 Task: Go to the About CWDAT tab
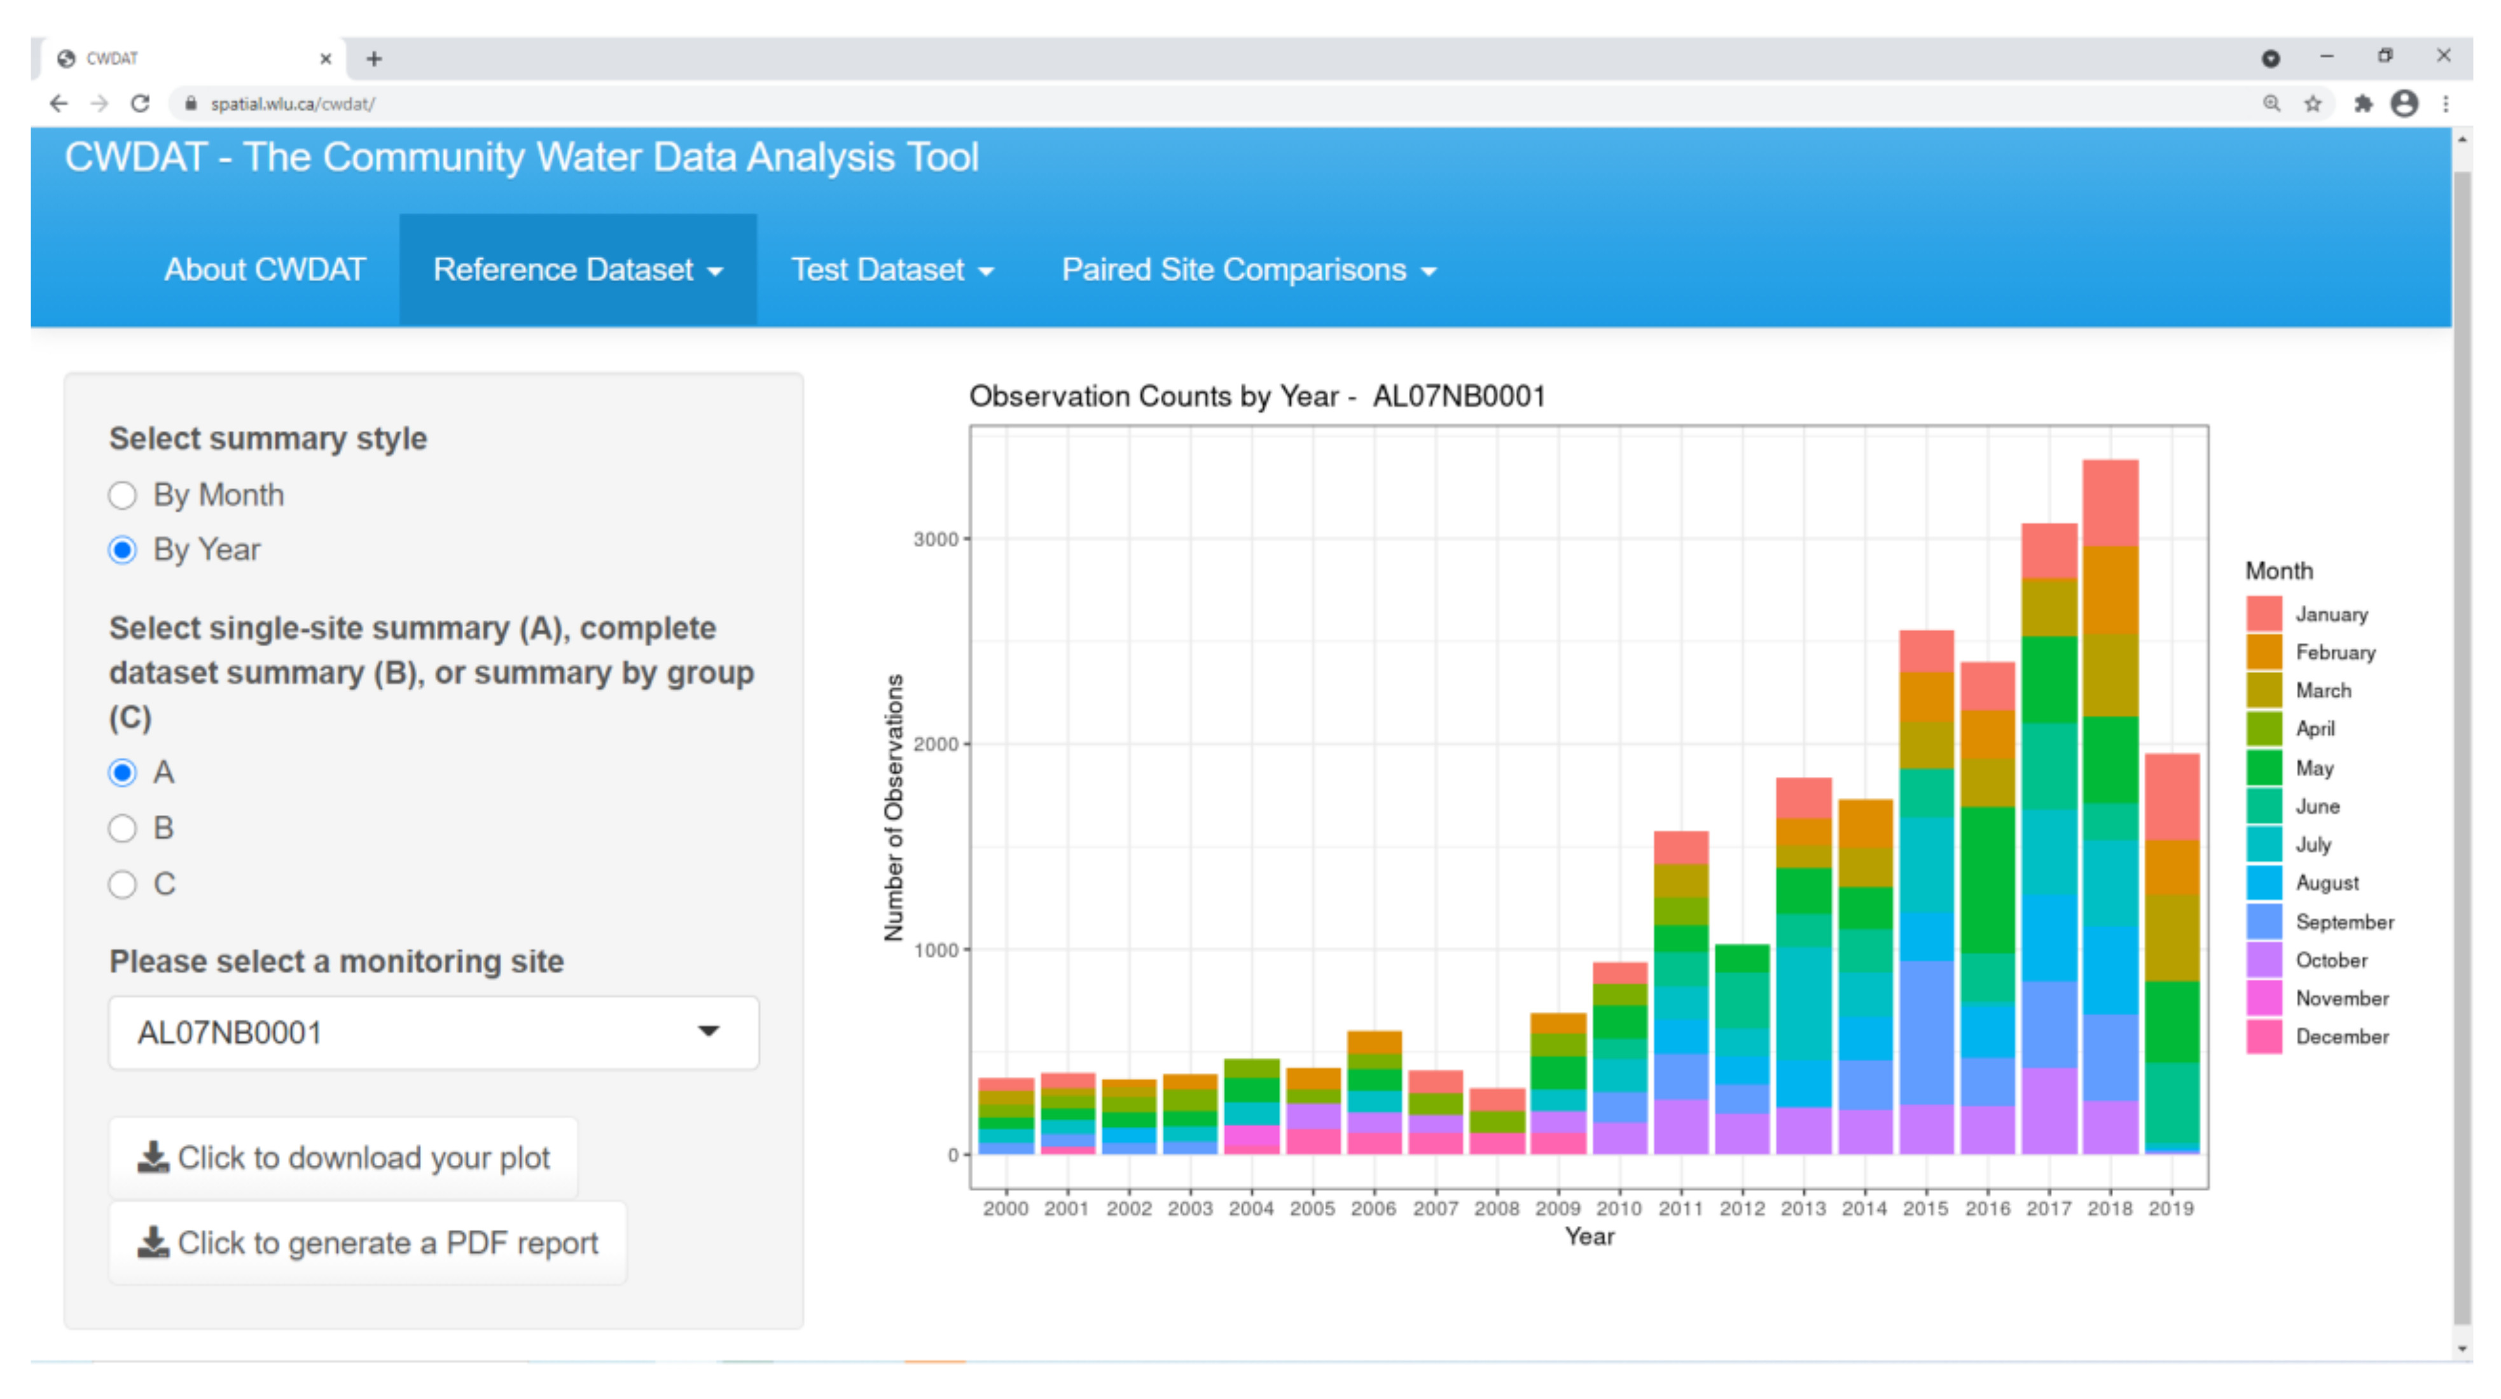264,270
